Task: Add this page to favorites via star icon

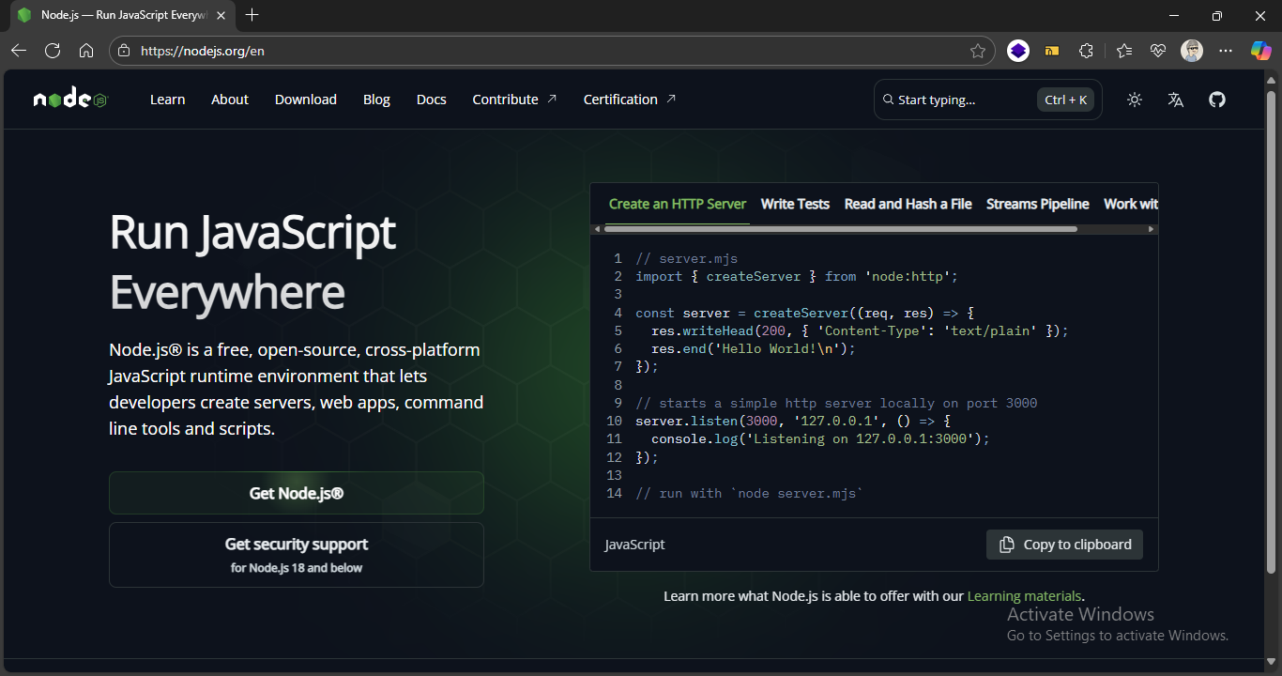Action: (x=977, y=51)
